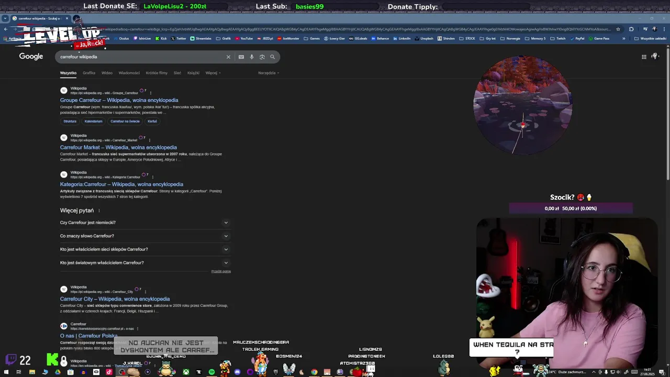Click the browser page vertical scrollbar

[667, 115]
